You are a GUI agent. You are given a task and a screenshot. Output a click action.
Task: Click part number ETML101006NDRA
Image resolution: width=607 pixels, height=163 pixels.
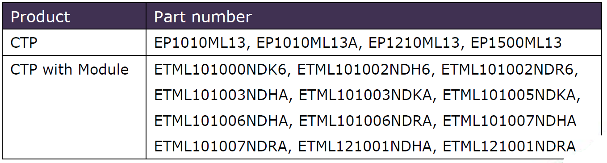[367, 121]
